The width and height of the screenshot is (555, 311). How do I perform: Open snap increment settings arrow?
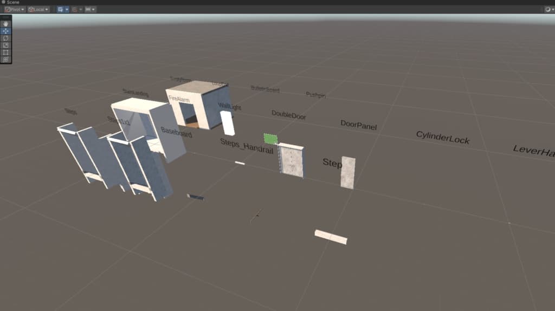coord(93,10)
